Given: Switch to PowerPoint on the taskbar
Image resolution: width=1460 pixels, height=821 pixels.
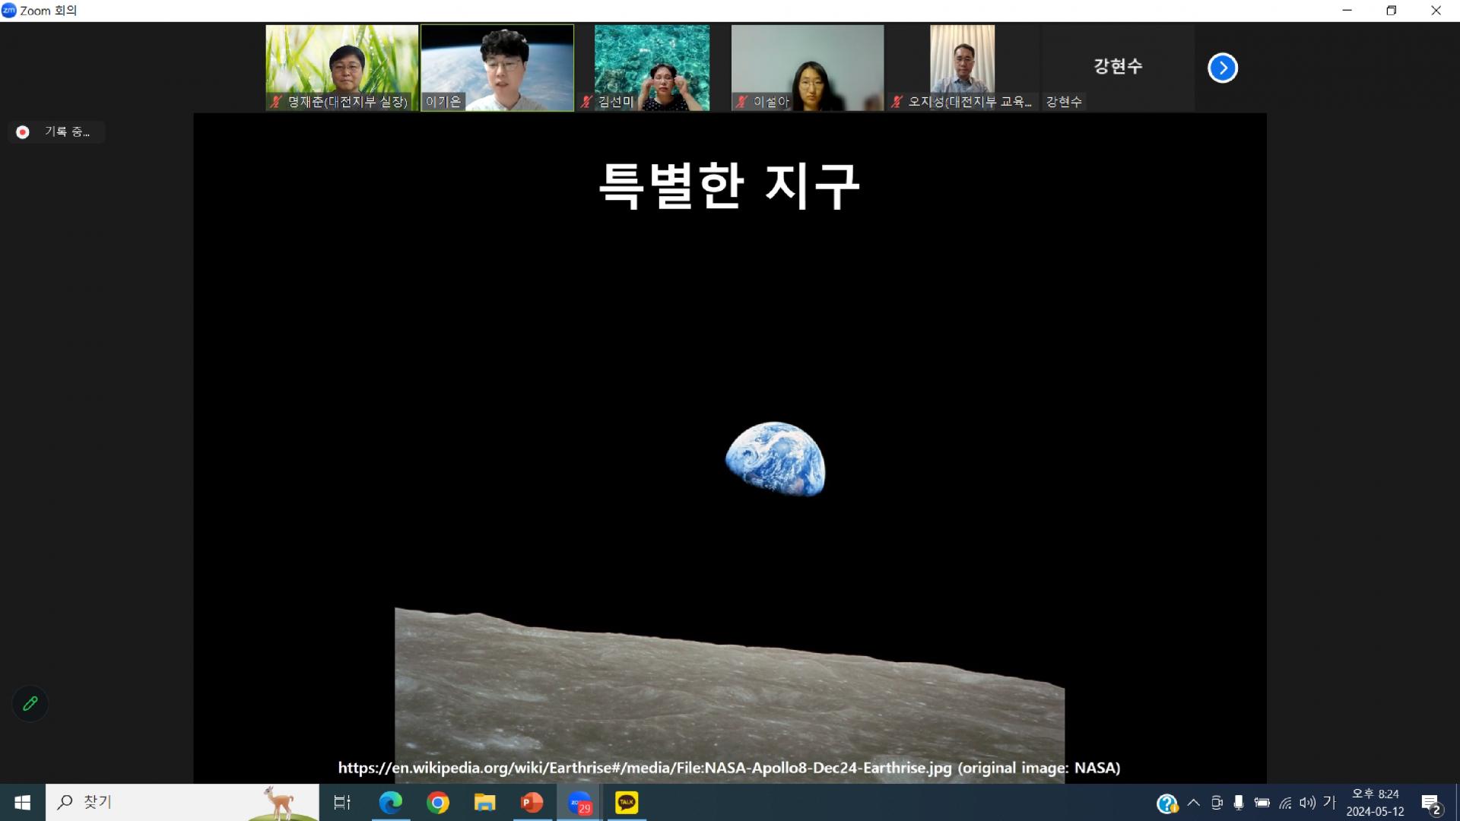Looking at the screenshot, I should coord(532,802).
